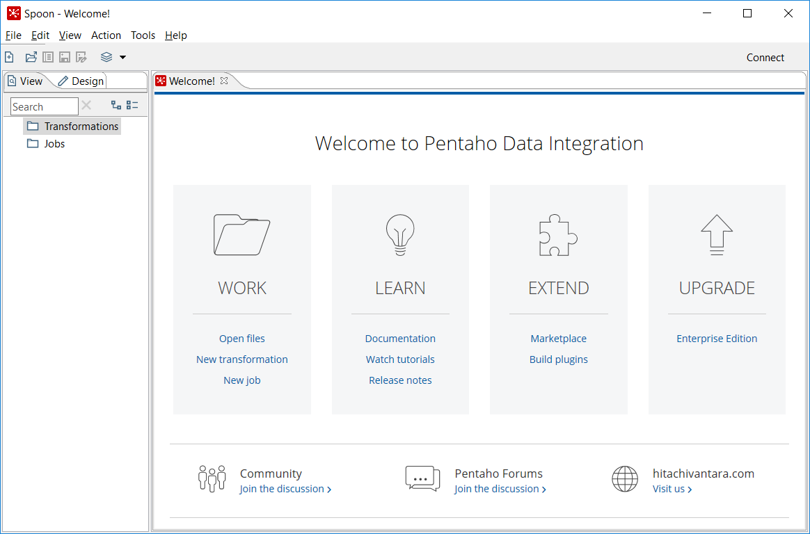The width and height of the screenshot is (810, 534).
Task: Open the Watch tutorials link
Action: pos(400,359)
